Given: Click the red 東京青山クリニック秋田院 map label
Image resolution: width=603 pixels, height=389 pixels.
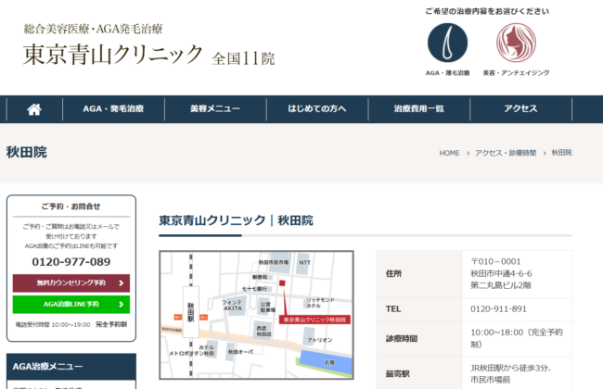Looking at the screenshot, I should 314,320.
